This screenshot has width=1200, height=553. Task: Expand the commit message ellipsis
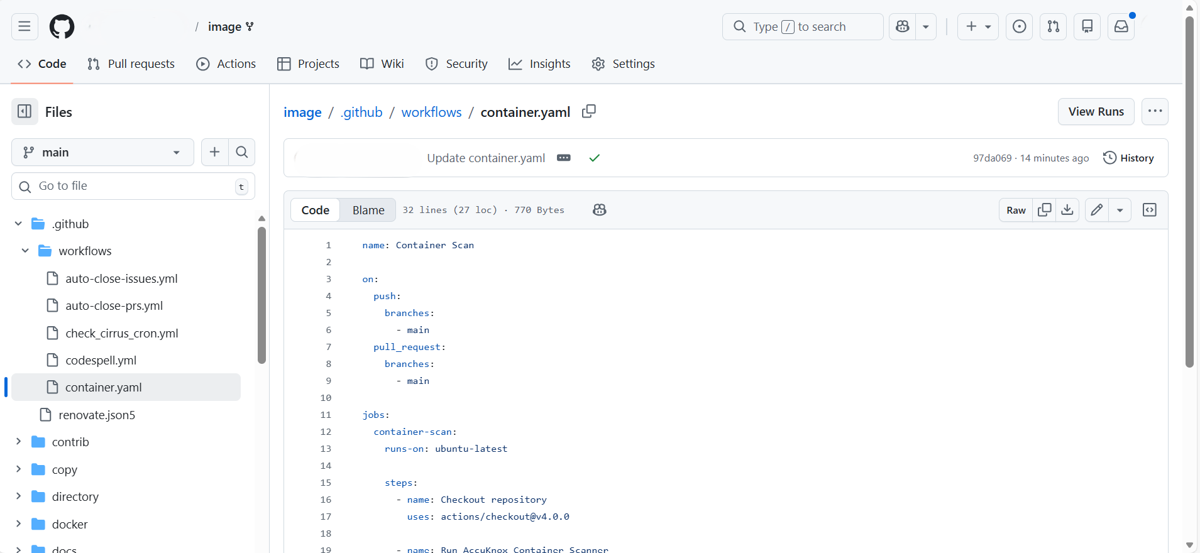[563, 158]
